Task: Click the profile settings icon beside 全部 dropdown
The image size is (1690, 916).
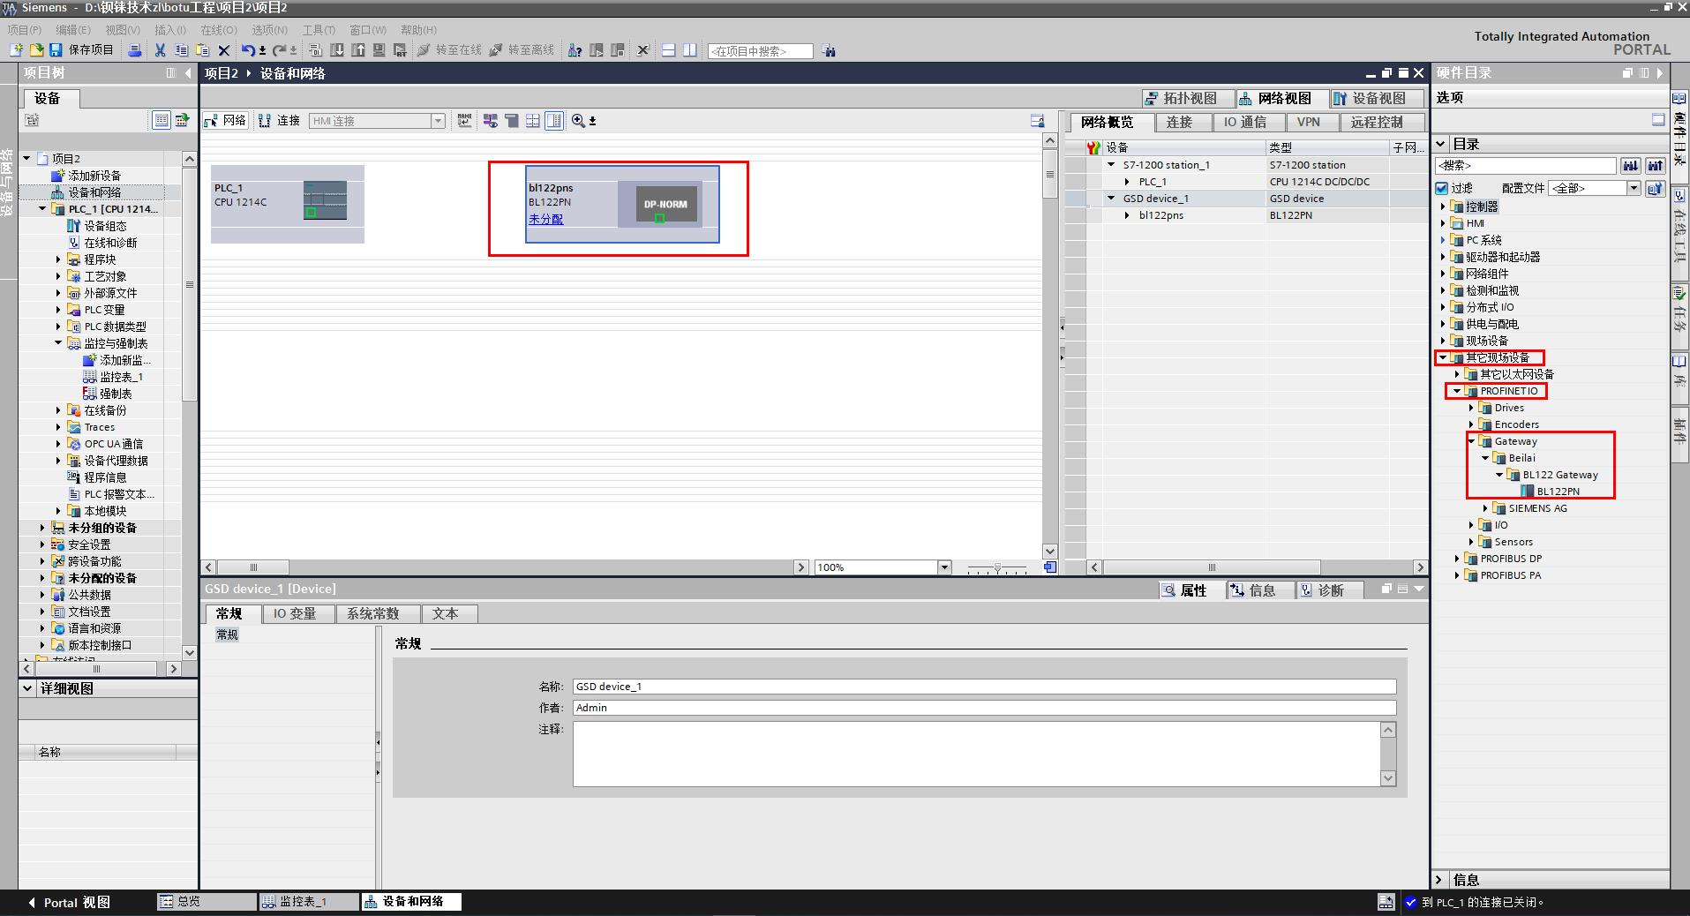Action: coord(1655,188)
